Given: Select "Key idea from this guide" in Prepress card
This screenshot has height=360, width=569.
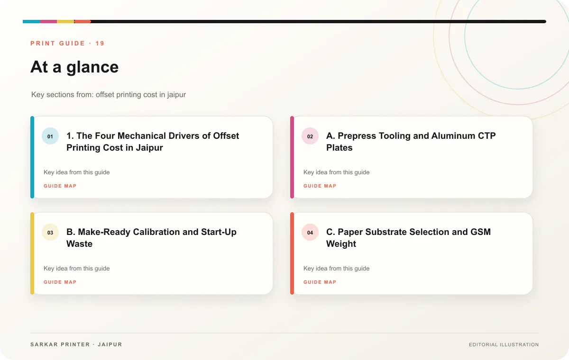Looking at the screenshot, I should click(x=337, y=172).
